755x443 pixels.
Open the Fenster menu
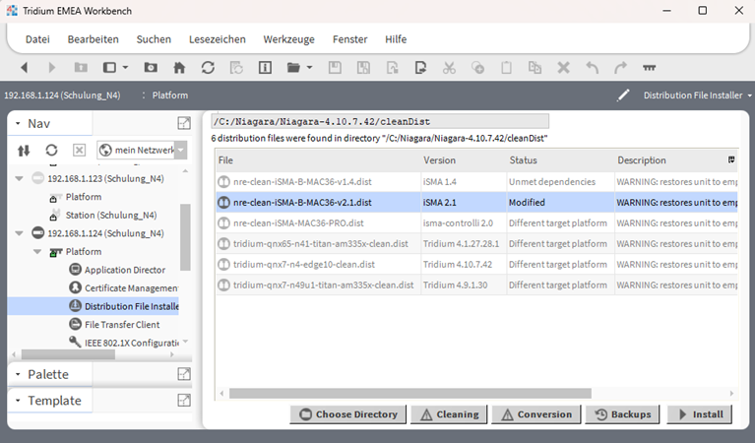pyautogui.click(x=350, y=39)
